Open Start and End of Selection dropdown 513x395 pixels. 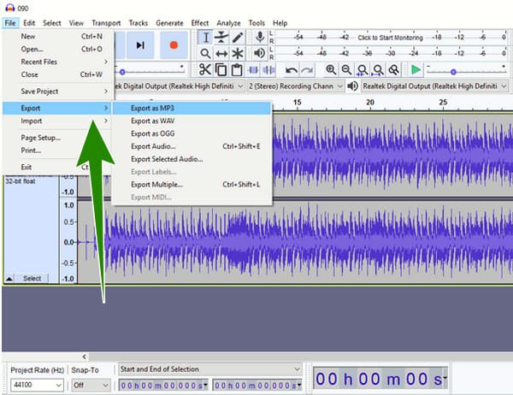coord(210,369)
